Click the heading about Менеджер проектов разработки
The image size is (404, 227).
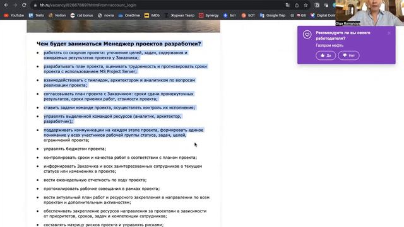coord(119,44)
